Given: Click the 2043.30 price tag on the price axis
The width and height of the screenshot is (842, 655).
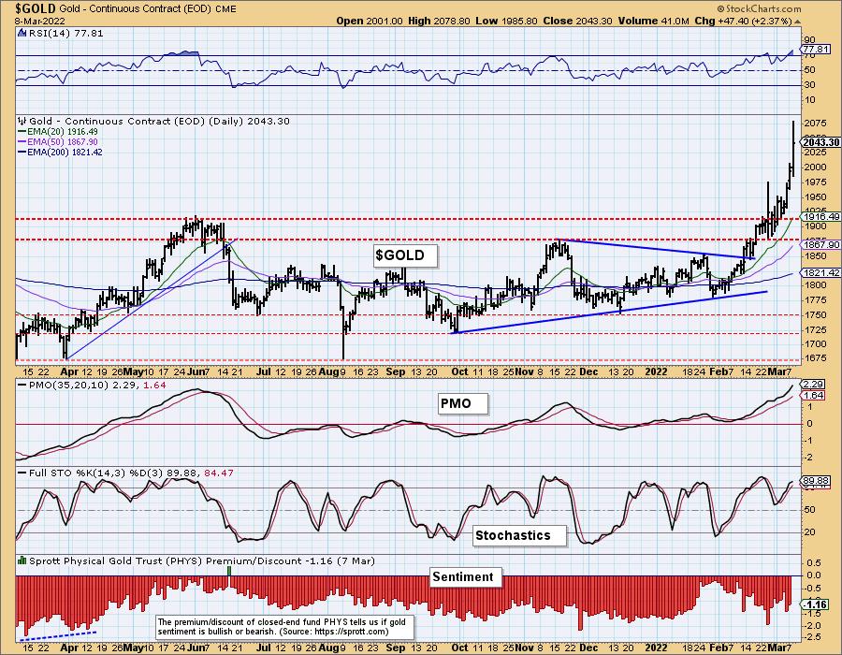Looking at the screenshot, I should 820,142.
